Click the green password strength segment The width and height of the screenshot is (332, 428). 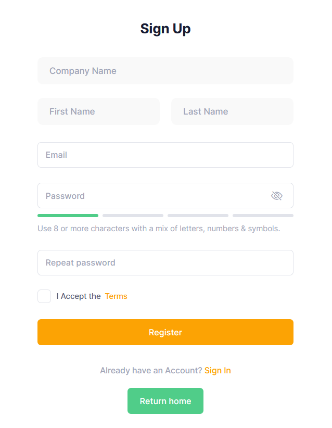[x=68, y=215]
